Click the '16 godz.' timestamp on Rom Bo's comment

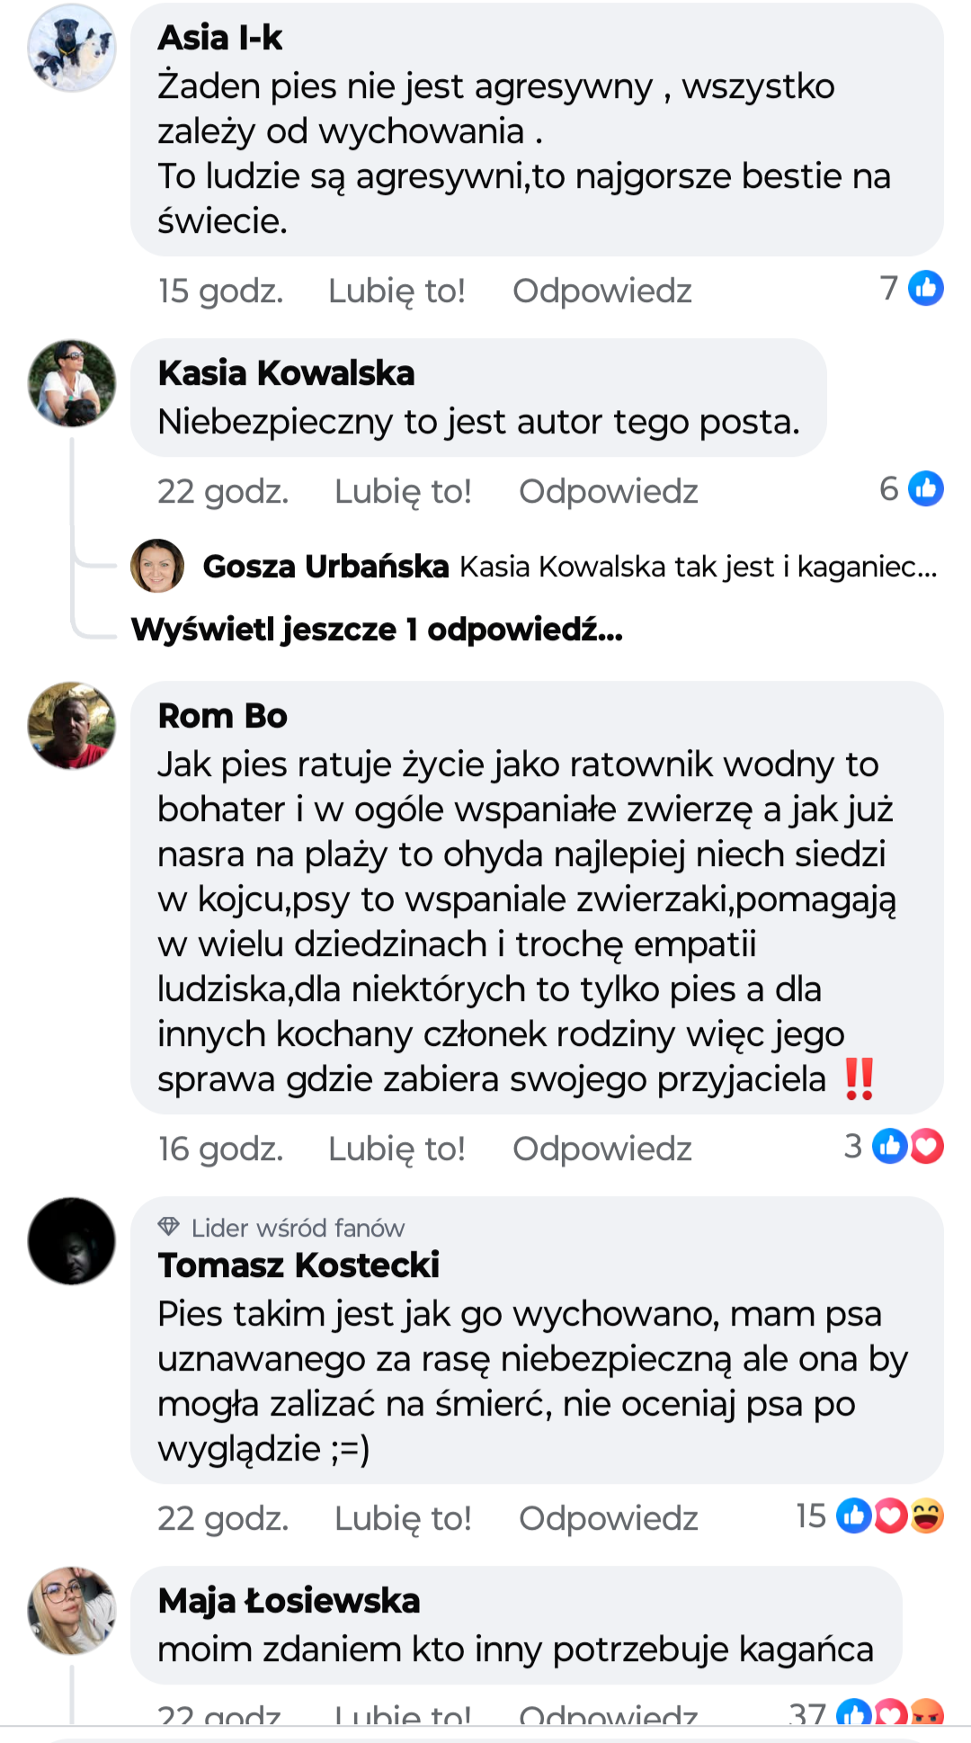pyautogui.click(x=221, y=1149)
